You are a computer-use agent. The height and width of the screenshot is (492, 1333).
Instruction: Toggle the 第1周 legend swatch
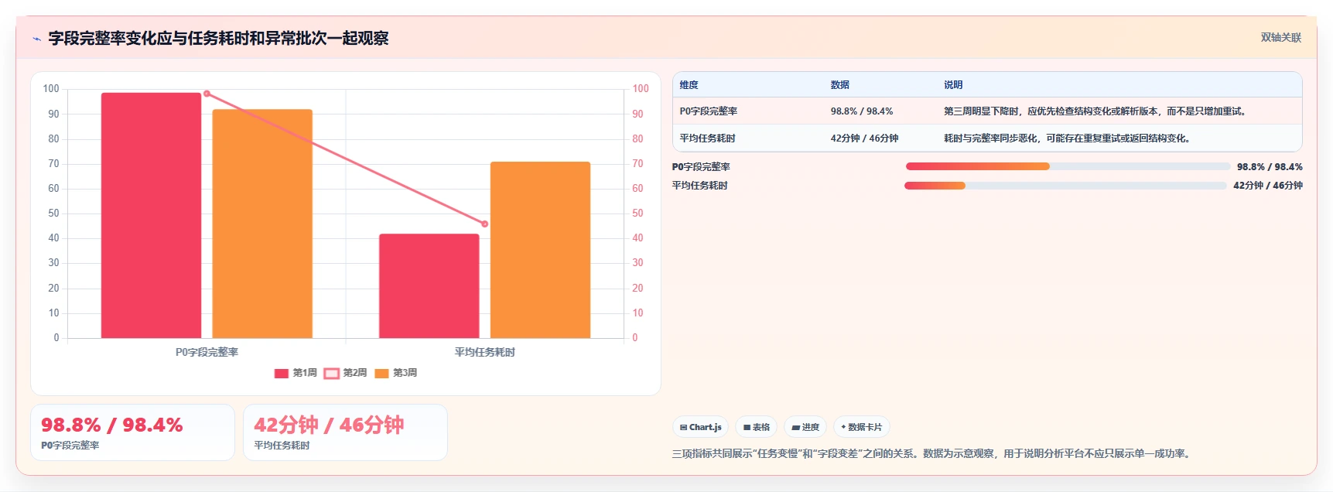click(x=282, y=373)
